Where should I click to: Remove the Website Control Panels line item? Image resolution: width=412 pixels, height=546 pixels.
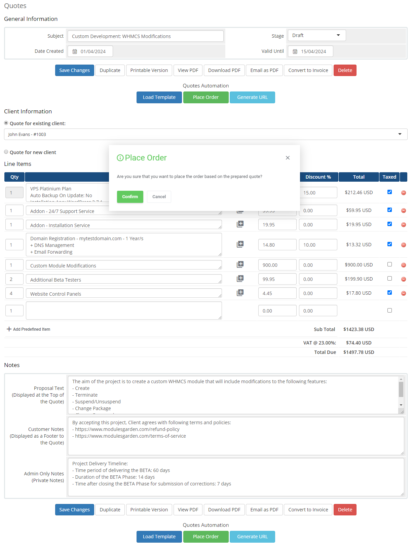[x=403, y=293]
